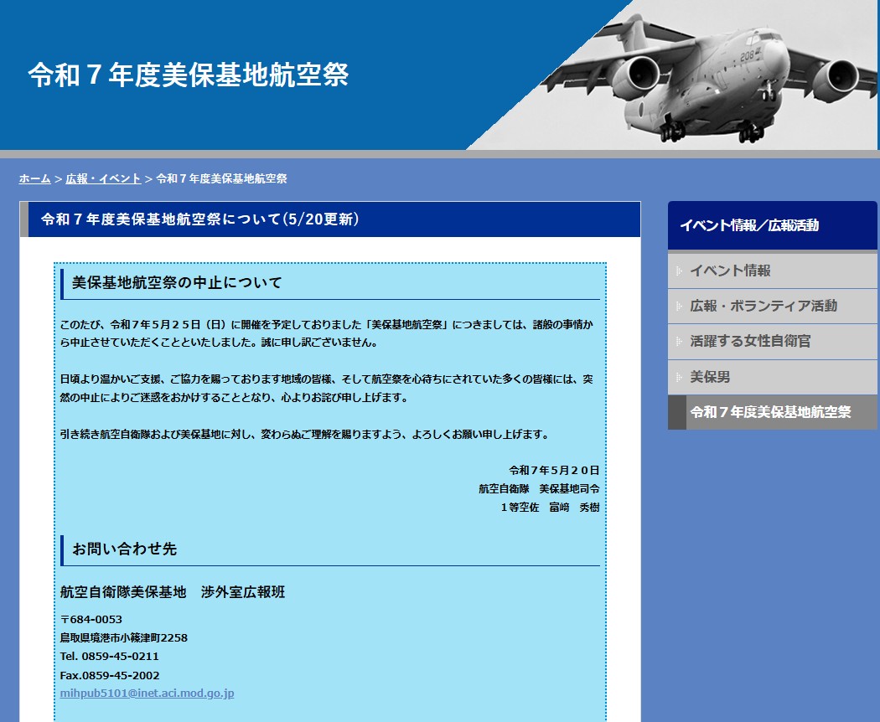
Task: Click breadcrumb current page 令和７年度美保基地航空祭
Action: click(222, 179)
